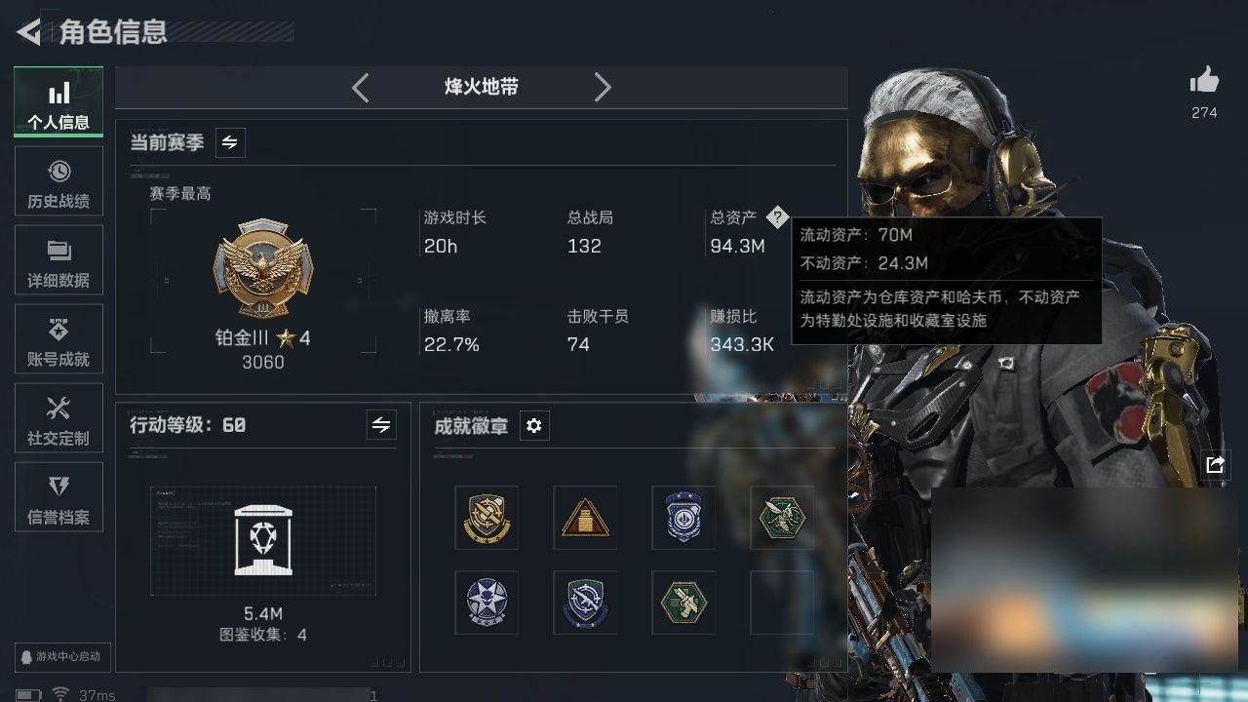Open the 烽火地带 mode selector
The image size is (1248, 702).
pyautogui.click(x=482, y=87)
